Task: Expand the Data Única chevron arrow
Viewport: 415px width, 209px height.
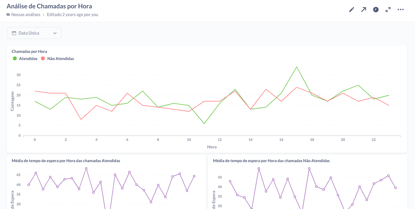Action: pyautogui.click(x=55, y=33)
